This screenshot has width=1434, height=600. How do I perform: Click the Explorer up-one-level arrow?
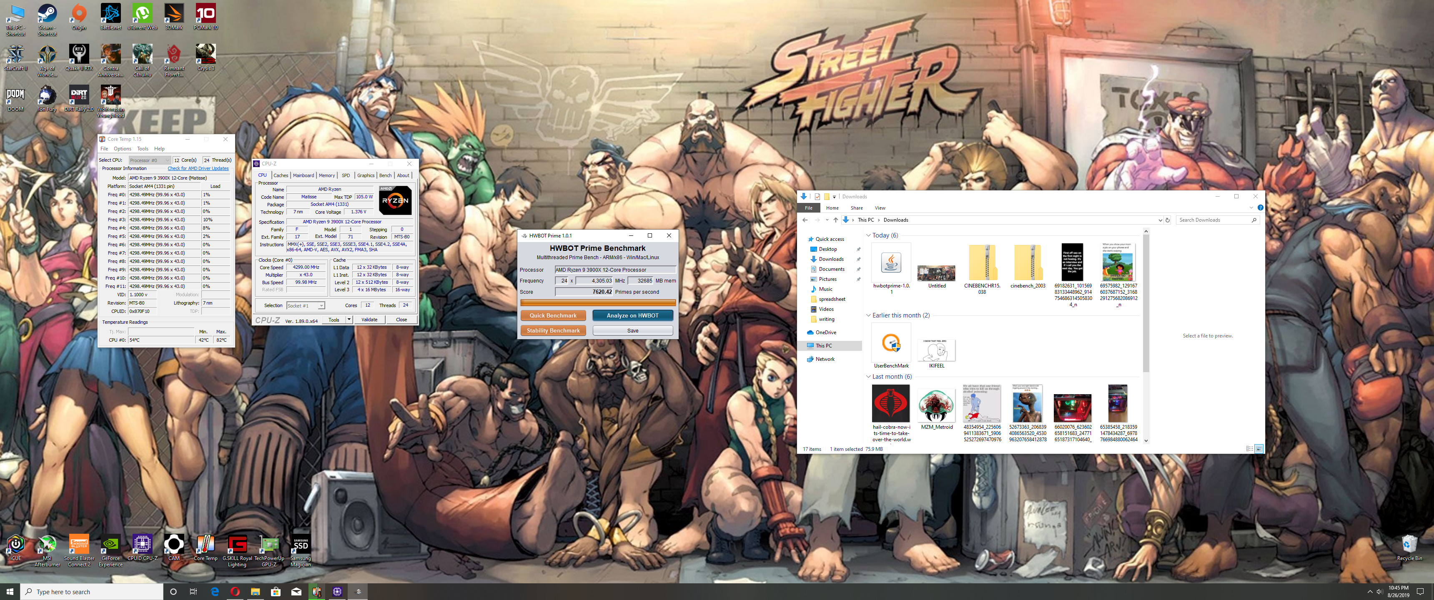(x=835, y=220)
